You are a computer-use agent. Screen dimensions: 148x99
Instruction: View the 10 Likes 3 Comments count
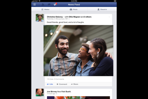click(56, 79)
